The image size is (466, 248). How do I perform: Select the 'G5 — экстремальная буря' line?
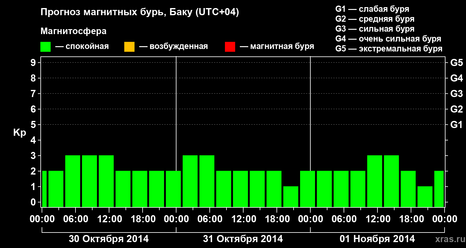(x=389, y=49)
